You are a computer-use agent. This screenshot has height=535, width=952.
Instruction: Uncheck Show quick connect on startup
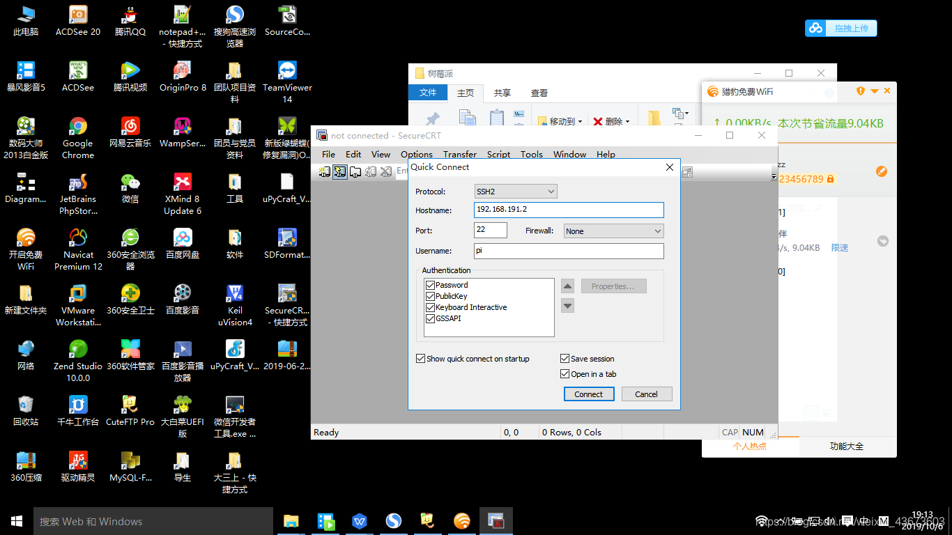(420, 359)
